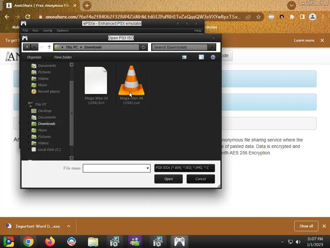Screen dimensions: 330x248
Task: Go up one folder level
Action: [x=49, y=47]
